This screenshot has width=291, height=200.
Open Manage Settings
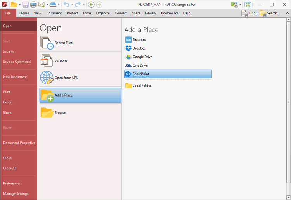(19, 194)
